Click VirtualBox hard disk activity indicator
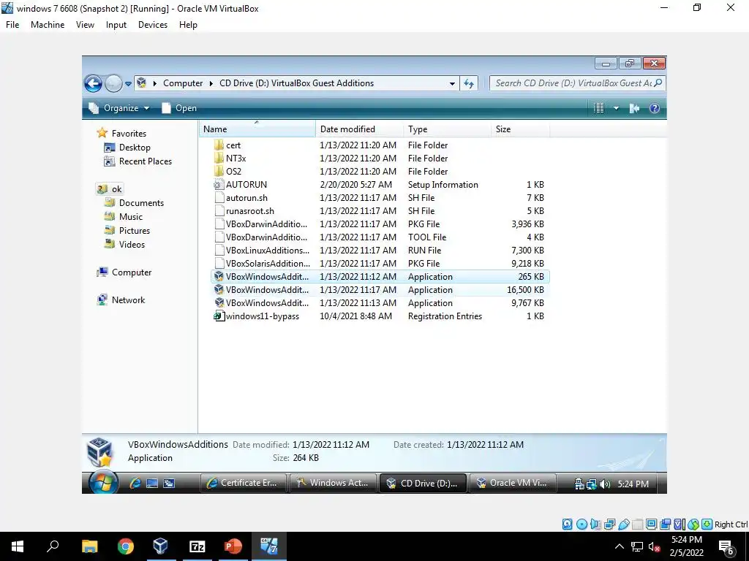749x561 pixels. tap(567, 524)
